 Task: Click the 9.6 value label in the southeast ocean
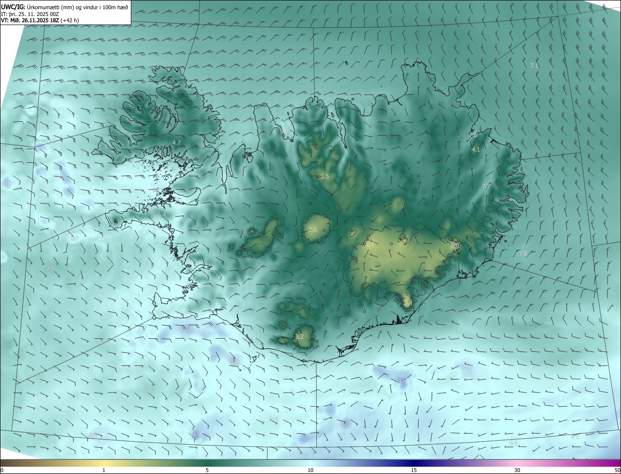[514, 443]
